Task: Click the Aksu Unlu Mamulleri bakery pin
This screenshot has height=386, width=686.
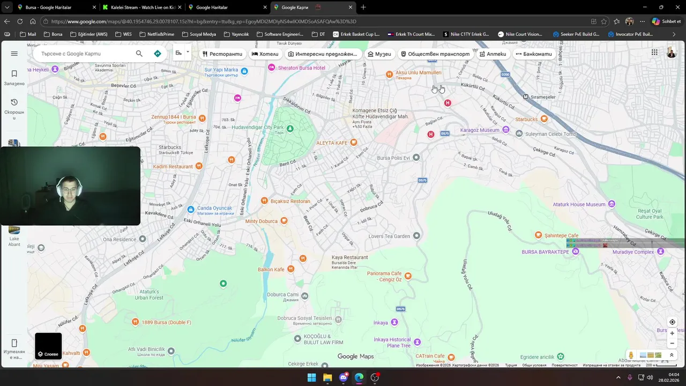Action: pyautogui.click(x=390, y=74)
